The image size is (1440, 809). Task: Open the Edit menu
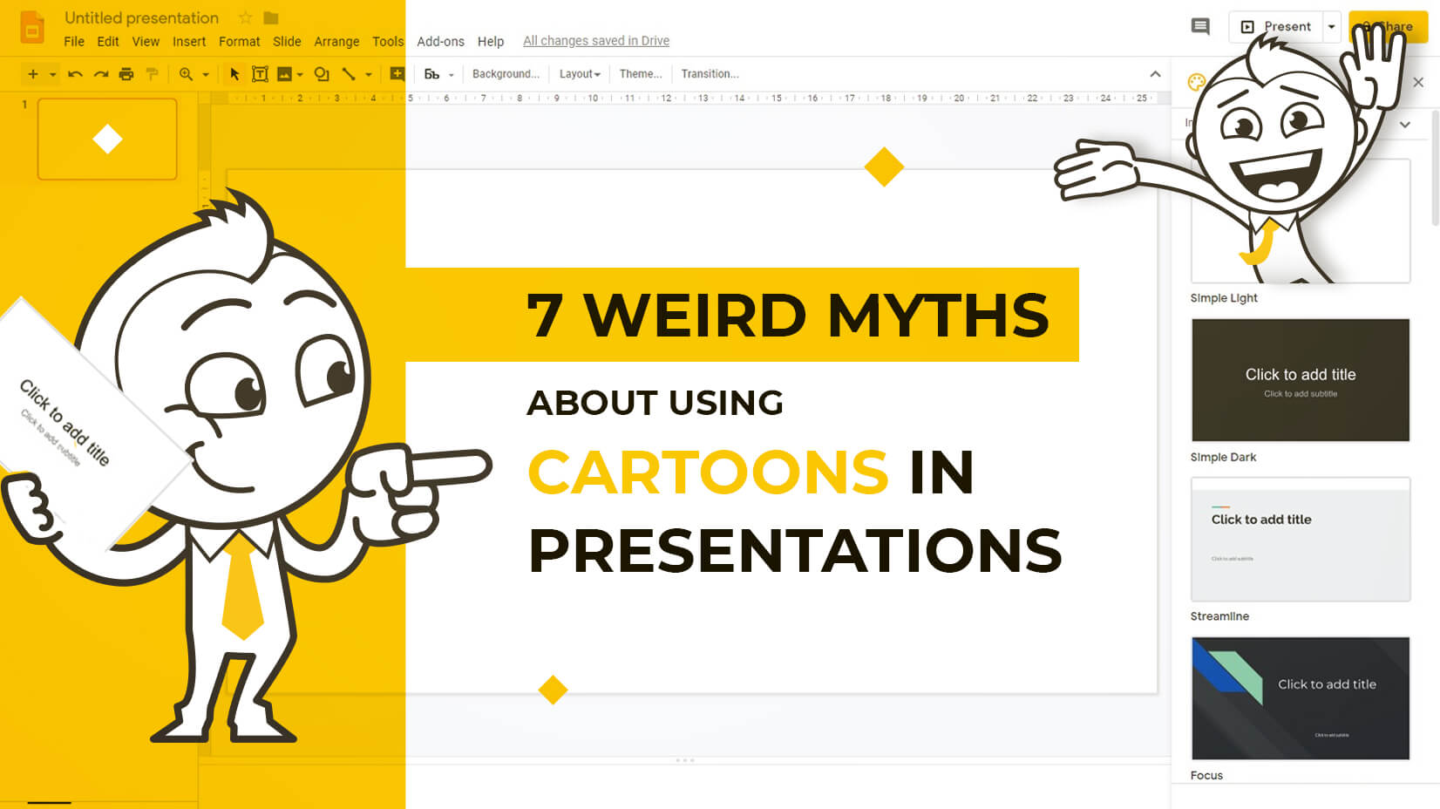click(x=108, y=41)
